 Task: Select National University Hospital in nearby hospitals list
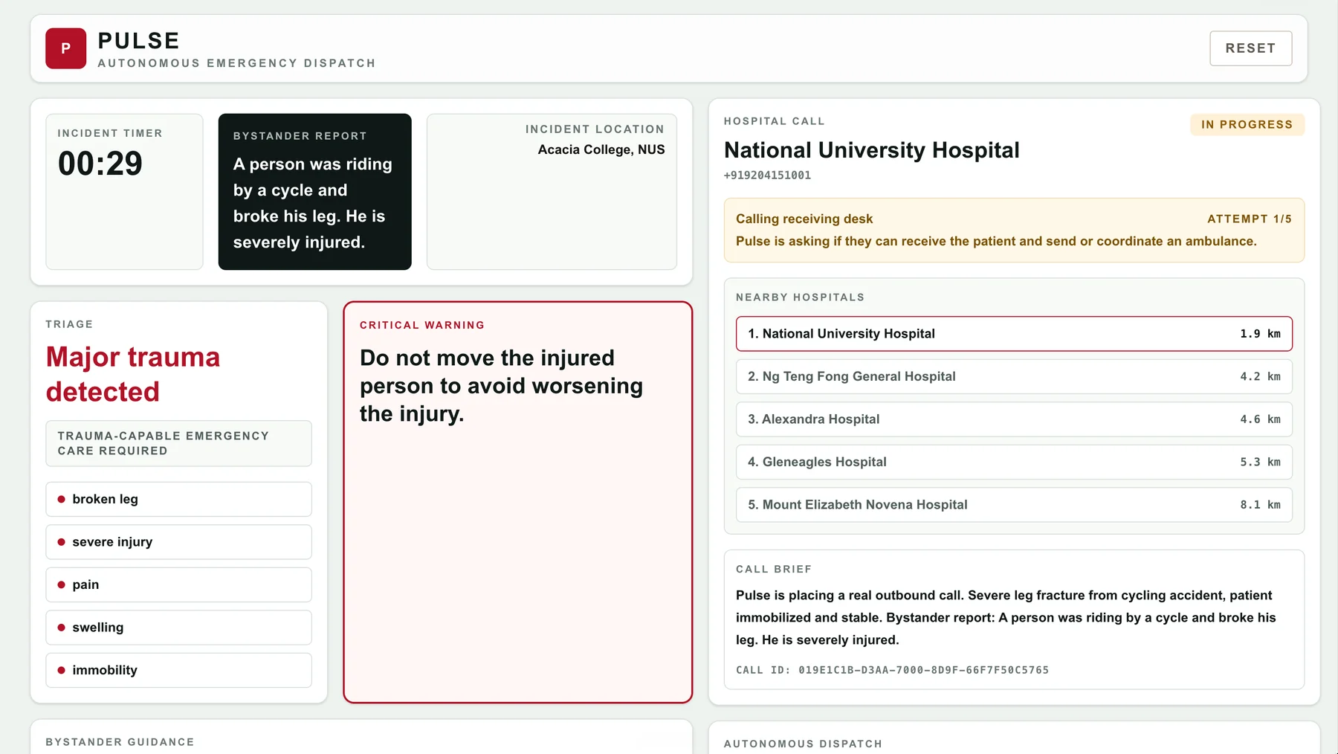pyautogui.click(x=1014, y=334)
